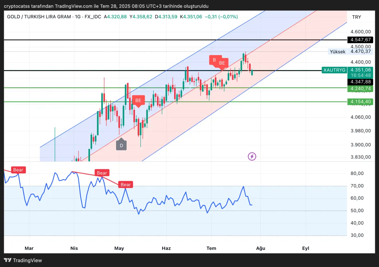Click the Ağu month label on time axis
This screenshot has width=379, height=267.
(261, 248)
